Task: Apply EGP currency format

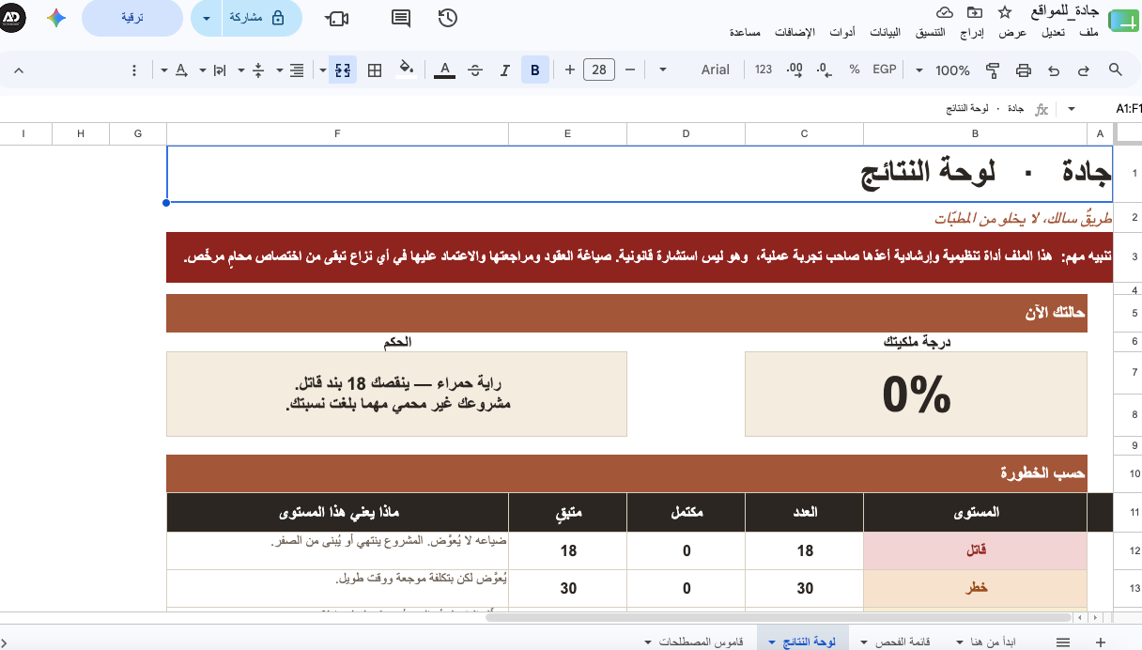Action: pyautogui.click(x=885, y=70)
